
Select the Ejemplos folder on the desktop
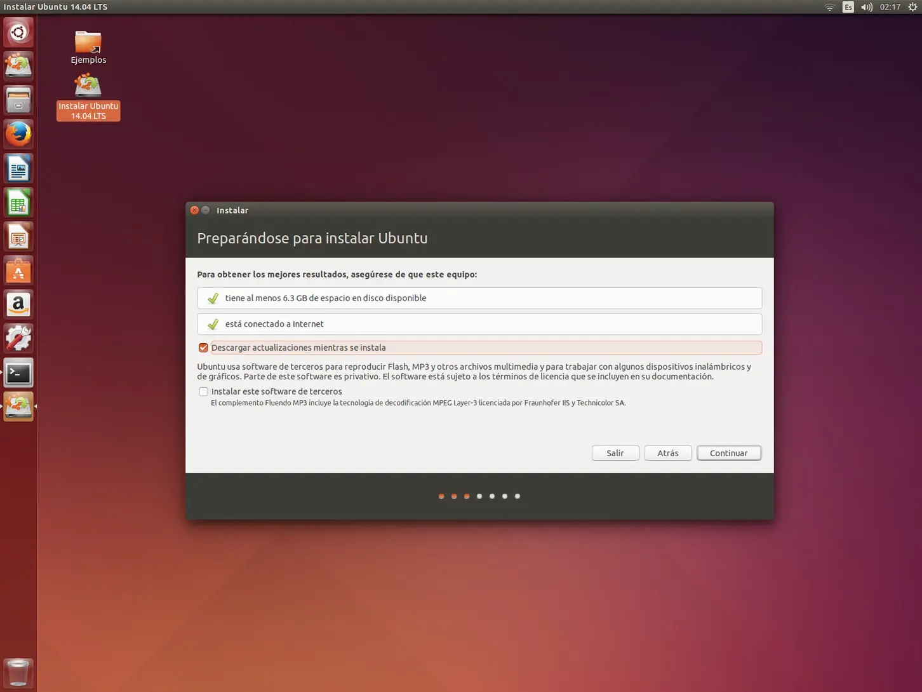[x=88, y=48]
